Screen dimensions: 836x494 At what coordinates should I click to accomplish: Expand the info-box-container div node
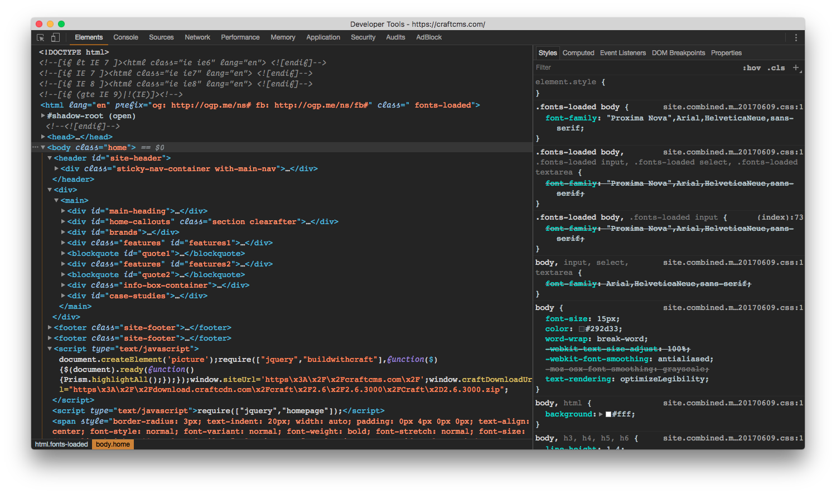pos(63,285)
